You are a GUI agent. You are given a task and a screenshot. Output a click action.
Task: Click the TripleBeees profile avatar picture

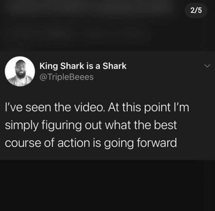point(20,71)
